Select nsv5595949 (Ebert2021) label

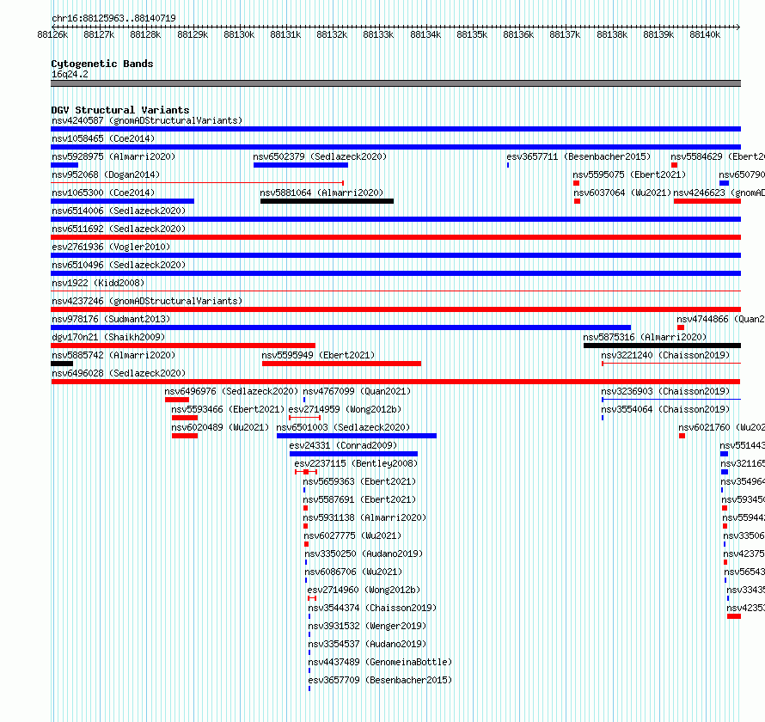(318, 355)
